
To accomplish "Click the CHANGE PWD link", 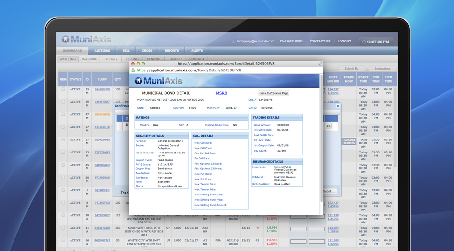I will tap(291, 42).
